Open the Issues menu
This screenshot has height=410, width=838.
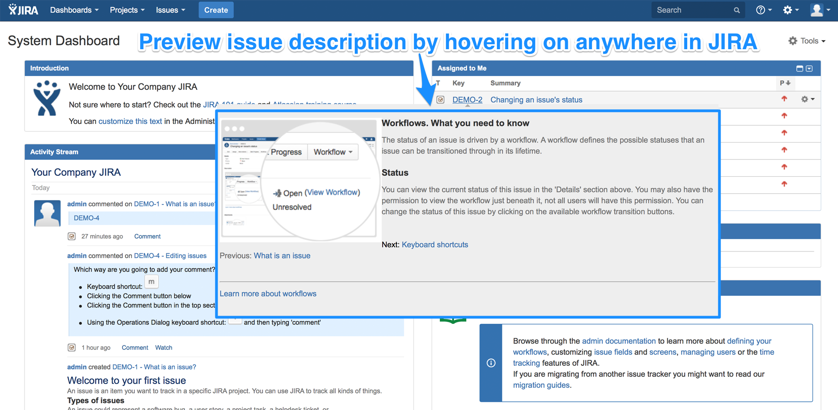[170, 10]
